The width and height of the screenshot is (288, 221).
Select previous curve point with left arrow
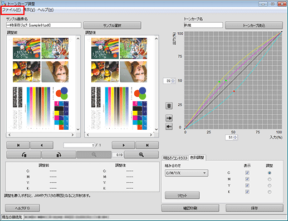coord(169,118)
